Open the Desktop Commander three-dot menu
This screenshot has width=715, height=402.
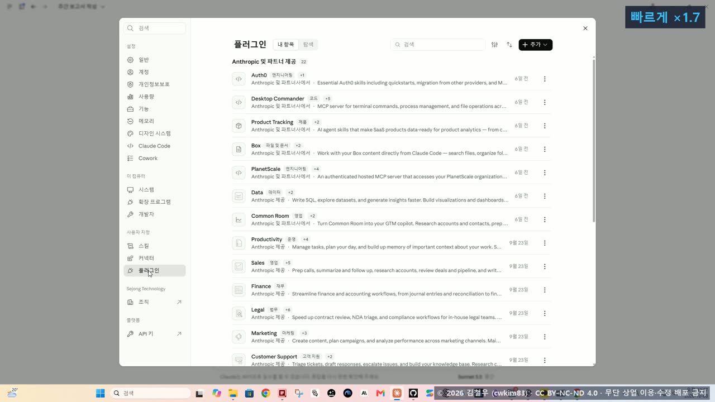(545, 102)
